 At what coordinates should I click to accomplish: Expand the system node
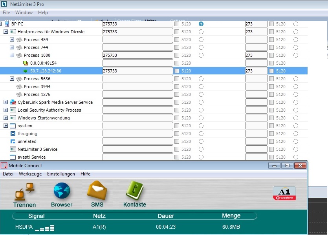pos(5,126)
